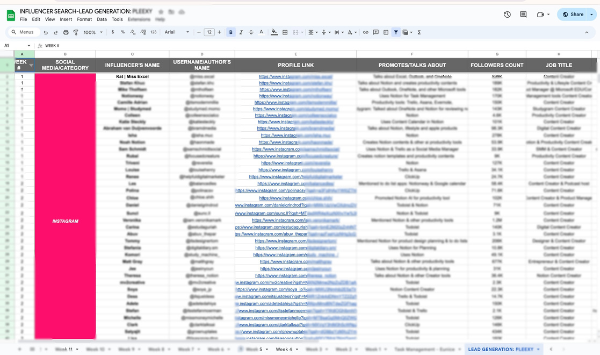Open version history clock icon
Screen dimensions: 600x355
(x=508, y=15)
